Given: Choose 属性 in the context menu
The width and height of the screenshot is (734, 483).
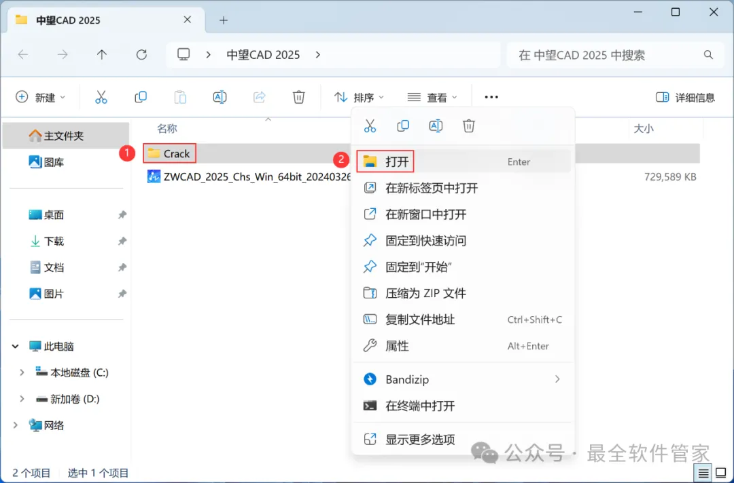Looking at the screenshot, I should (463, 346).
